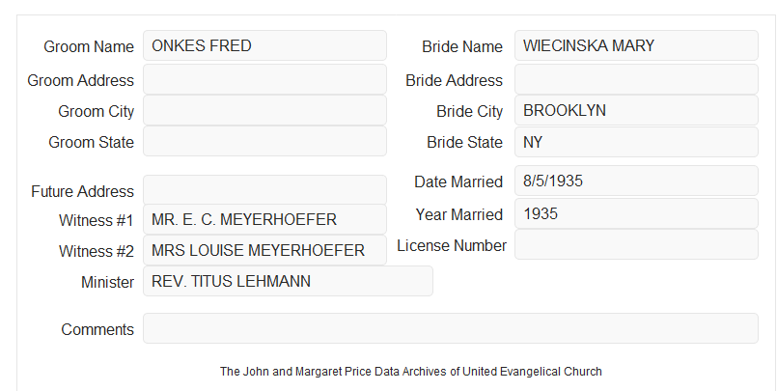Image resolution: width=777 pixels, height=391 pixels.
Task: Click the License Number label text
Action: [452, 246]
